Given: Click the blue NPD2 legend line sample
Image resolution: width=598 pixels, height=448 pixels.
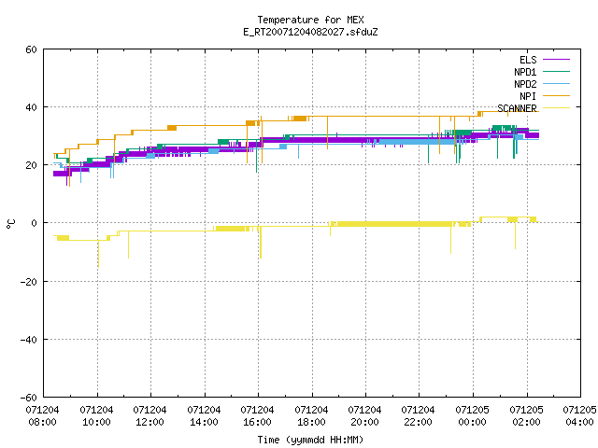Looking at the screenshot, I should tap(556, 83).
